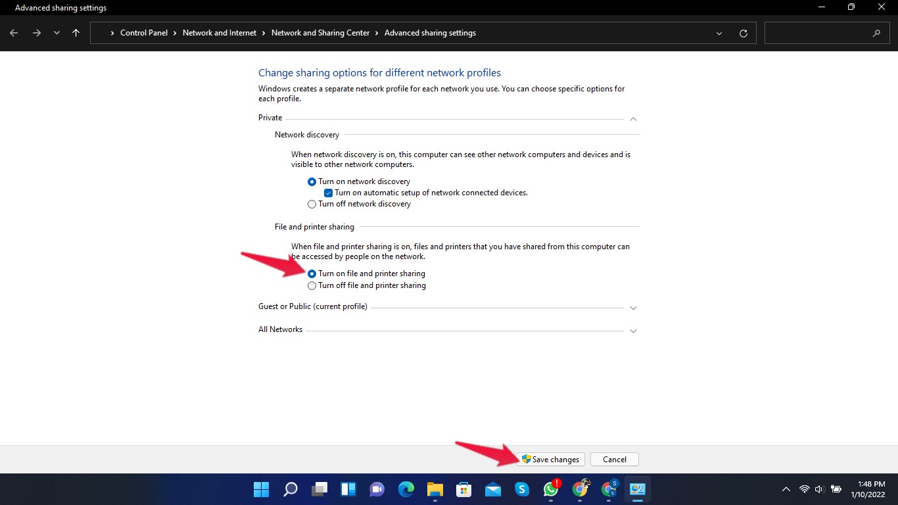This screenshot has width=898, height=505.
Task: Open WhatsApp from the taskbar
Action: [x=550, y=489]
